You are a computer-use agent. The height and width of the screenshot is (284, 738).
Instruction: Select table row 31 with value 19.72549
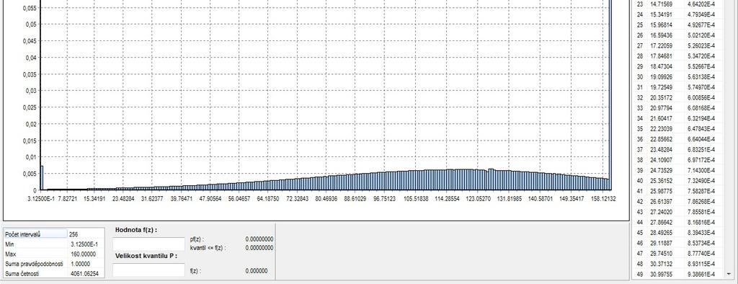click(x=677, y=87)
